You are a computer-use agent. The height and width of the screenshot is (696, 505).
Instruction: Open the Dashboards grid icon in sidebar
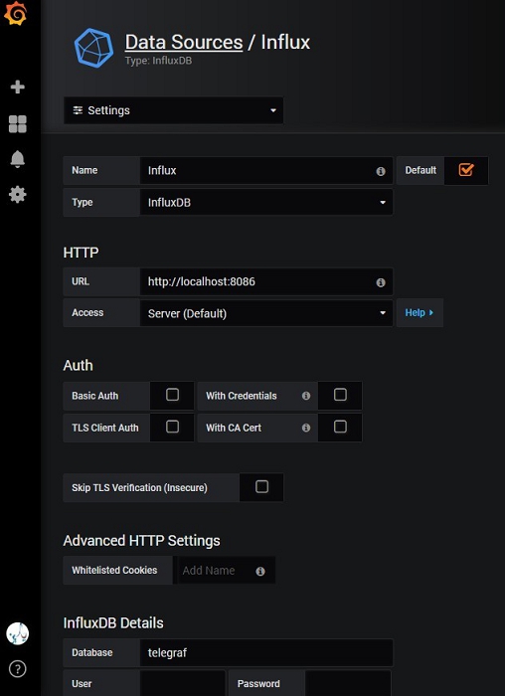point(17,124)
